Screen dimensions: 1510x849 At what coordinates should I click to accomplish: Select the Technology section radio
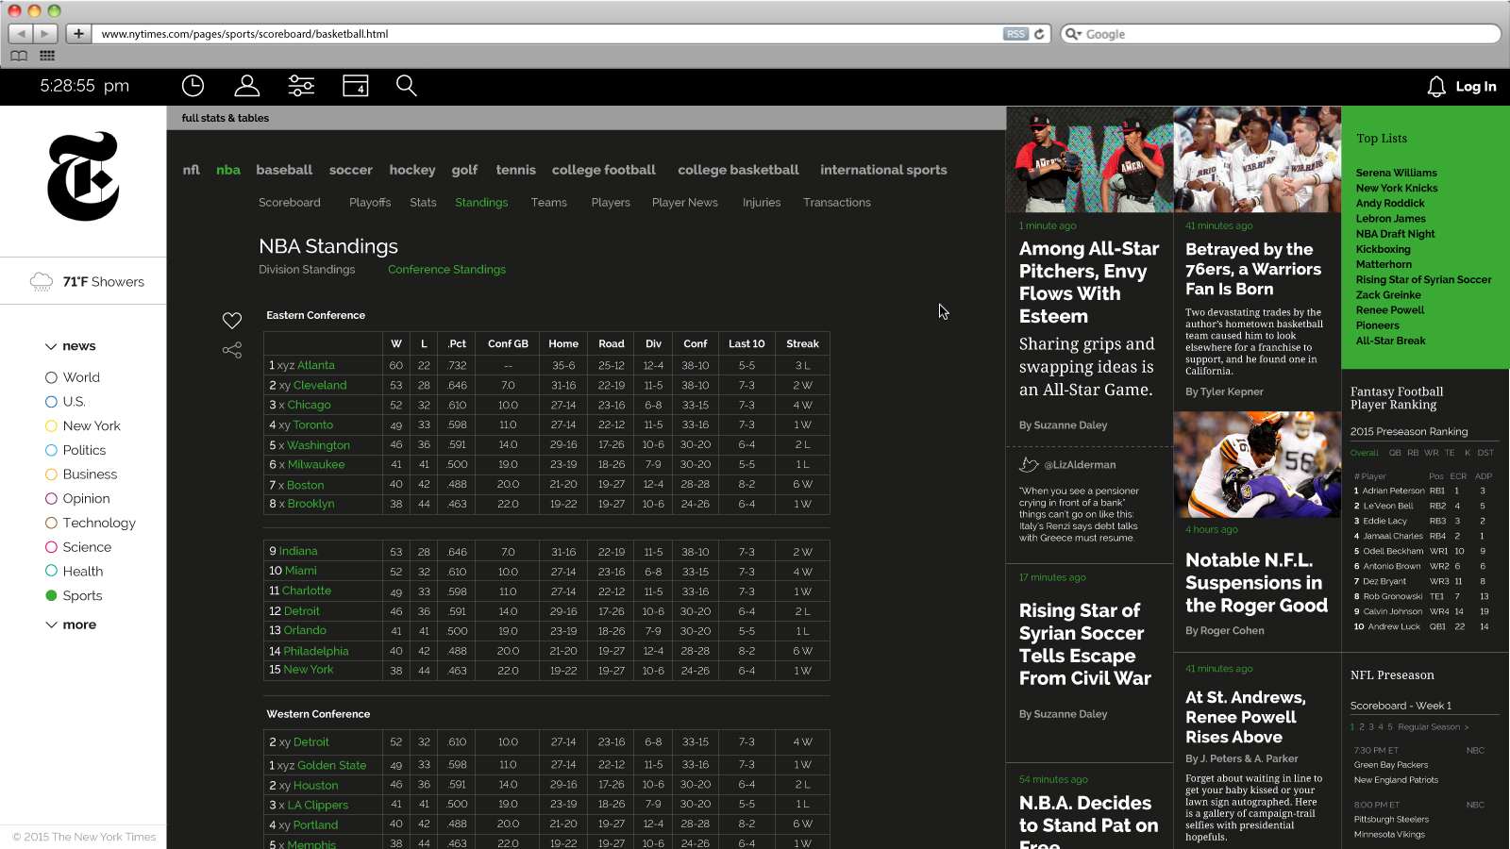pos(51,523)
